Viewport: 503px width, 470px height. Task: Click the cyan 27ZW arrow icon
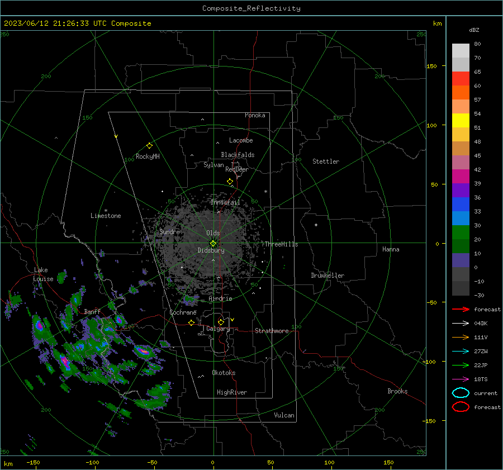tap(461, 352)
